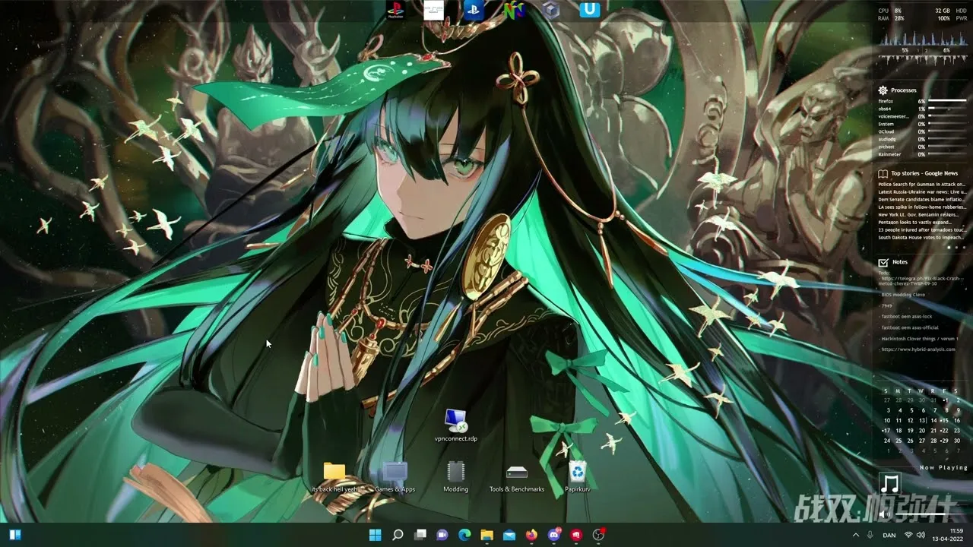Image resolution: width=973 pixels, height=547 pixels.
Task: Click the Now Playing music note cover
Action: (x=889, y=484)
